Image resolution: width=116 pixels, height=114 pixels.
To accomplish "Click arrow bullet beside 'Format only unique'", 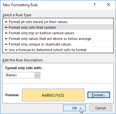I will click(7, 44).
